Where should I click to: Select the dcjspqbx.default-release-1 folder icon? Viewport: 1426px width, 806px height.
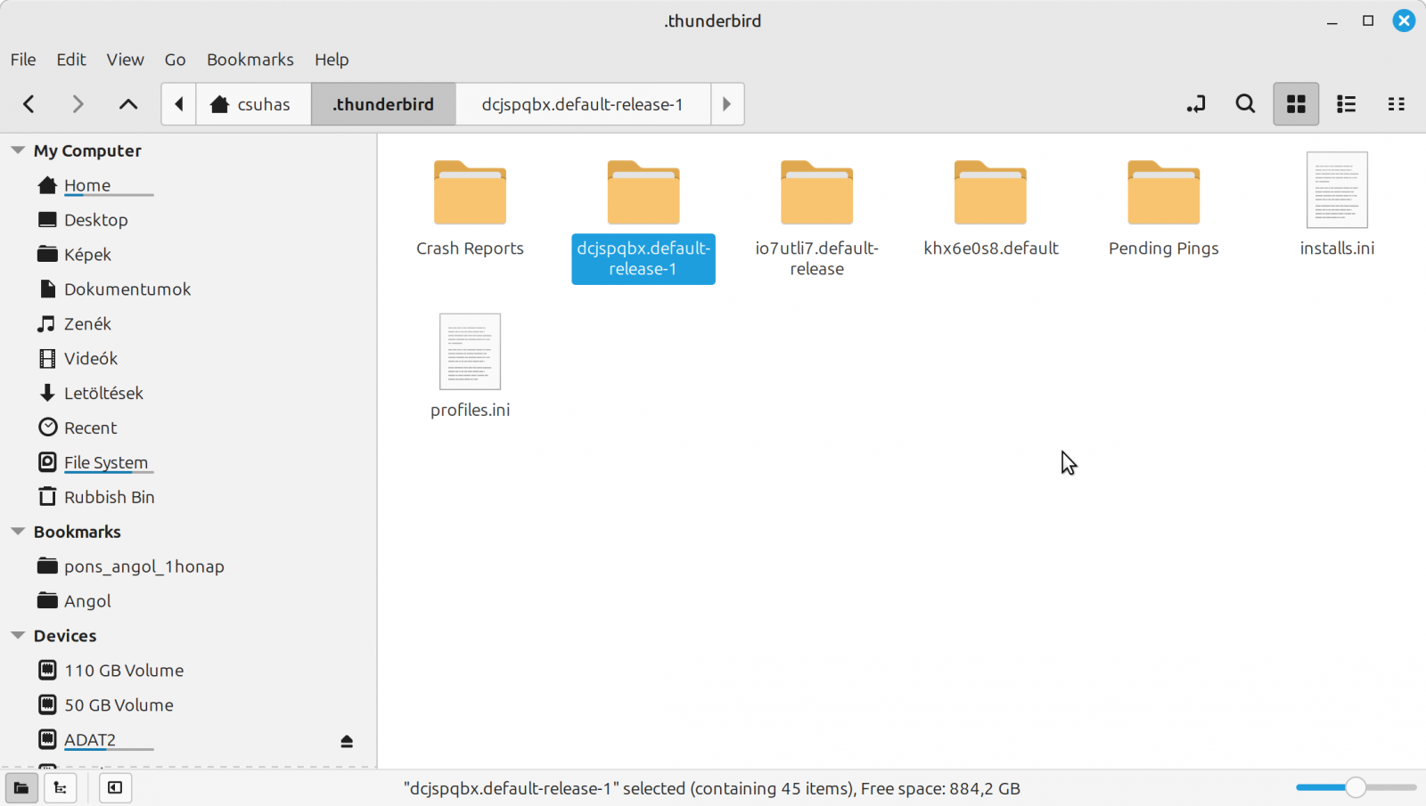point(643,192)
